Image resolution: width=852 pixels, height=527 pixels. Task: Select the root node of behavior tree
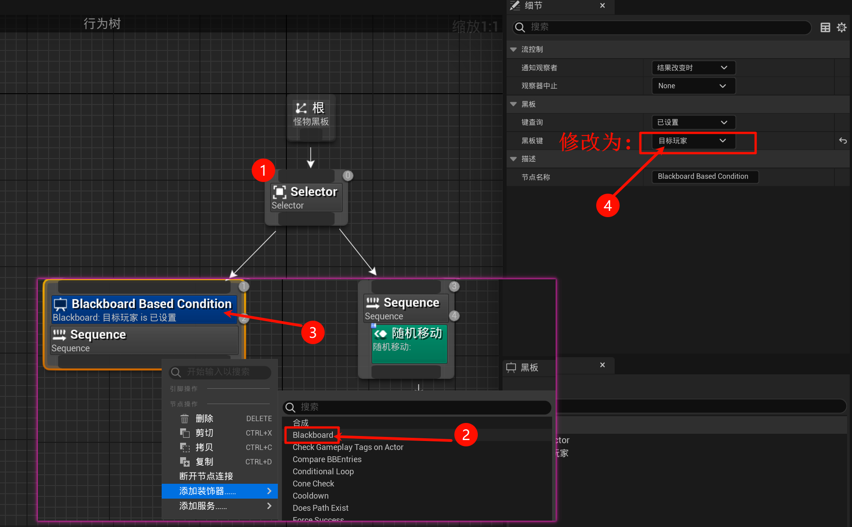(x=311, y=114)
